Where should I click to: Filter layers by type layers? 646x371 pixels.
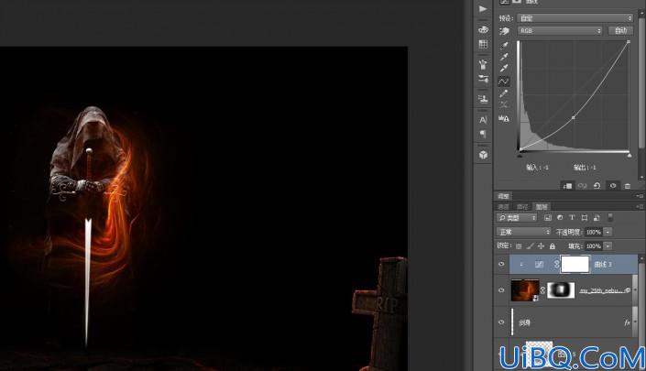[572, 217]
